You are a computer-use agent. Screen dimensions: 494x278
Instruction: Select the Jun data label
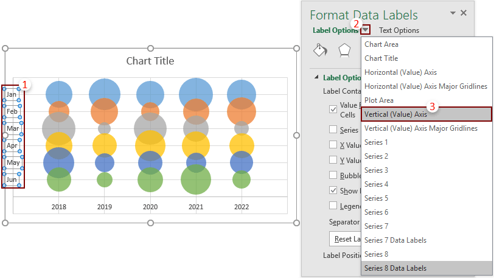tap(12, 179)
